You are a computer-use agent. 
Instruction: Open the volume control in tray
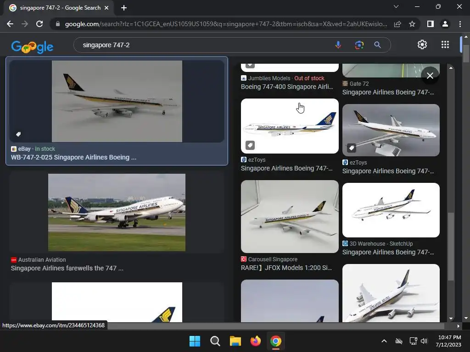click(x=424, y=341)
